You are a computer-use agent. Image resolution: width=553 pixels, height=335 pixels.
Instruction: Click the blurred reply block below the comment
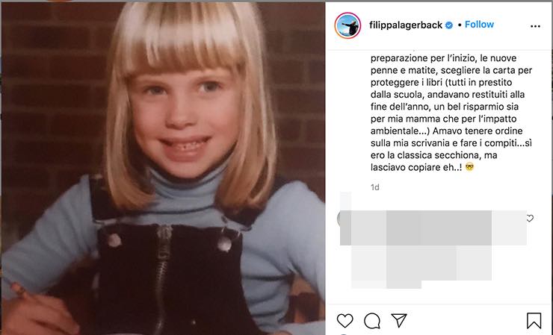pos(421,266)
